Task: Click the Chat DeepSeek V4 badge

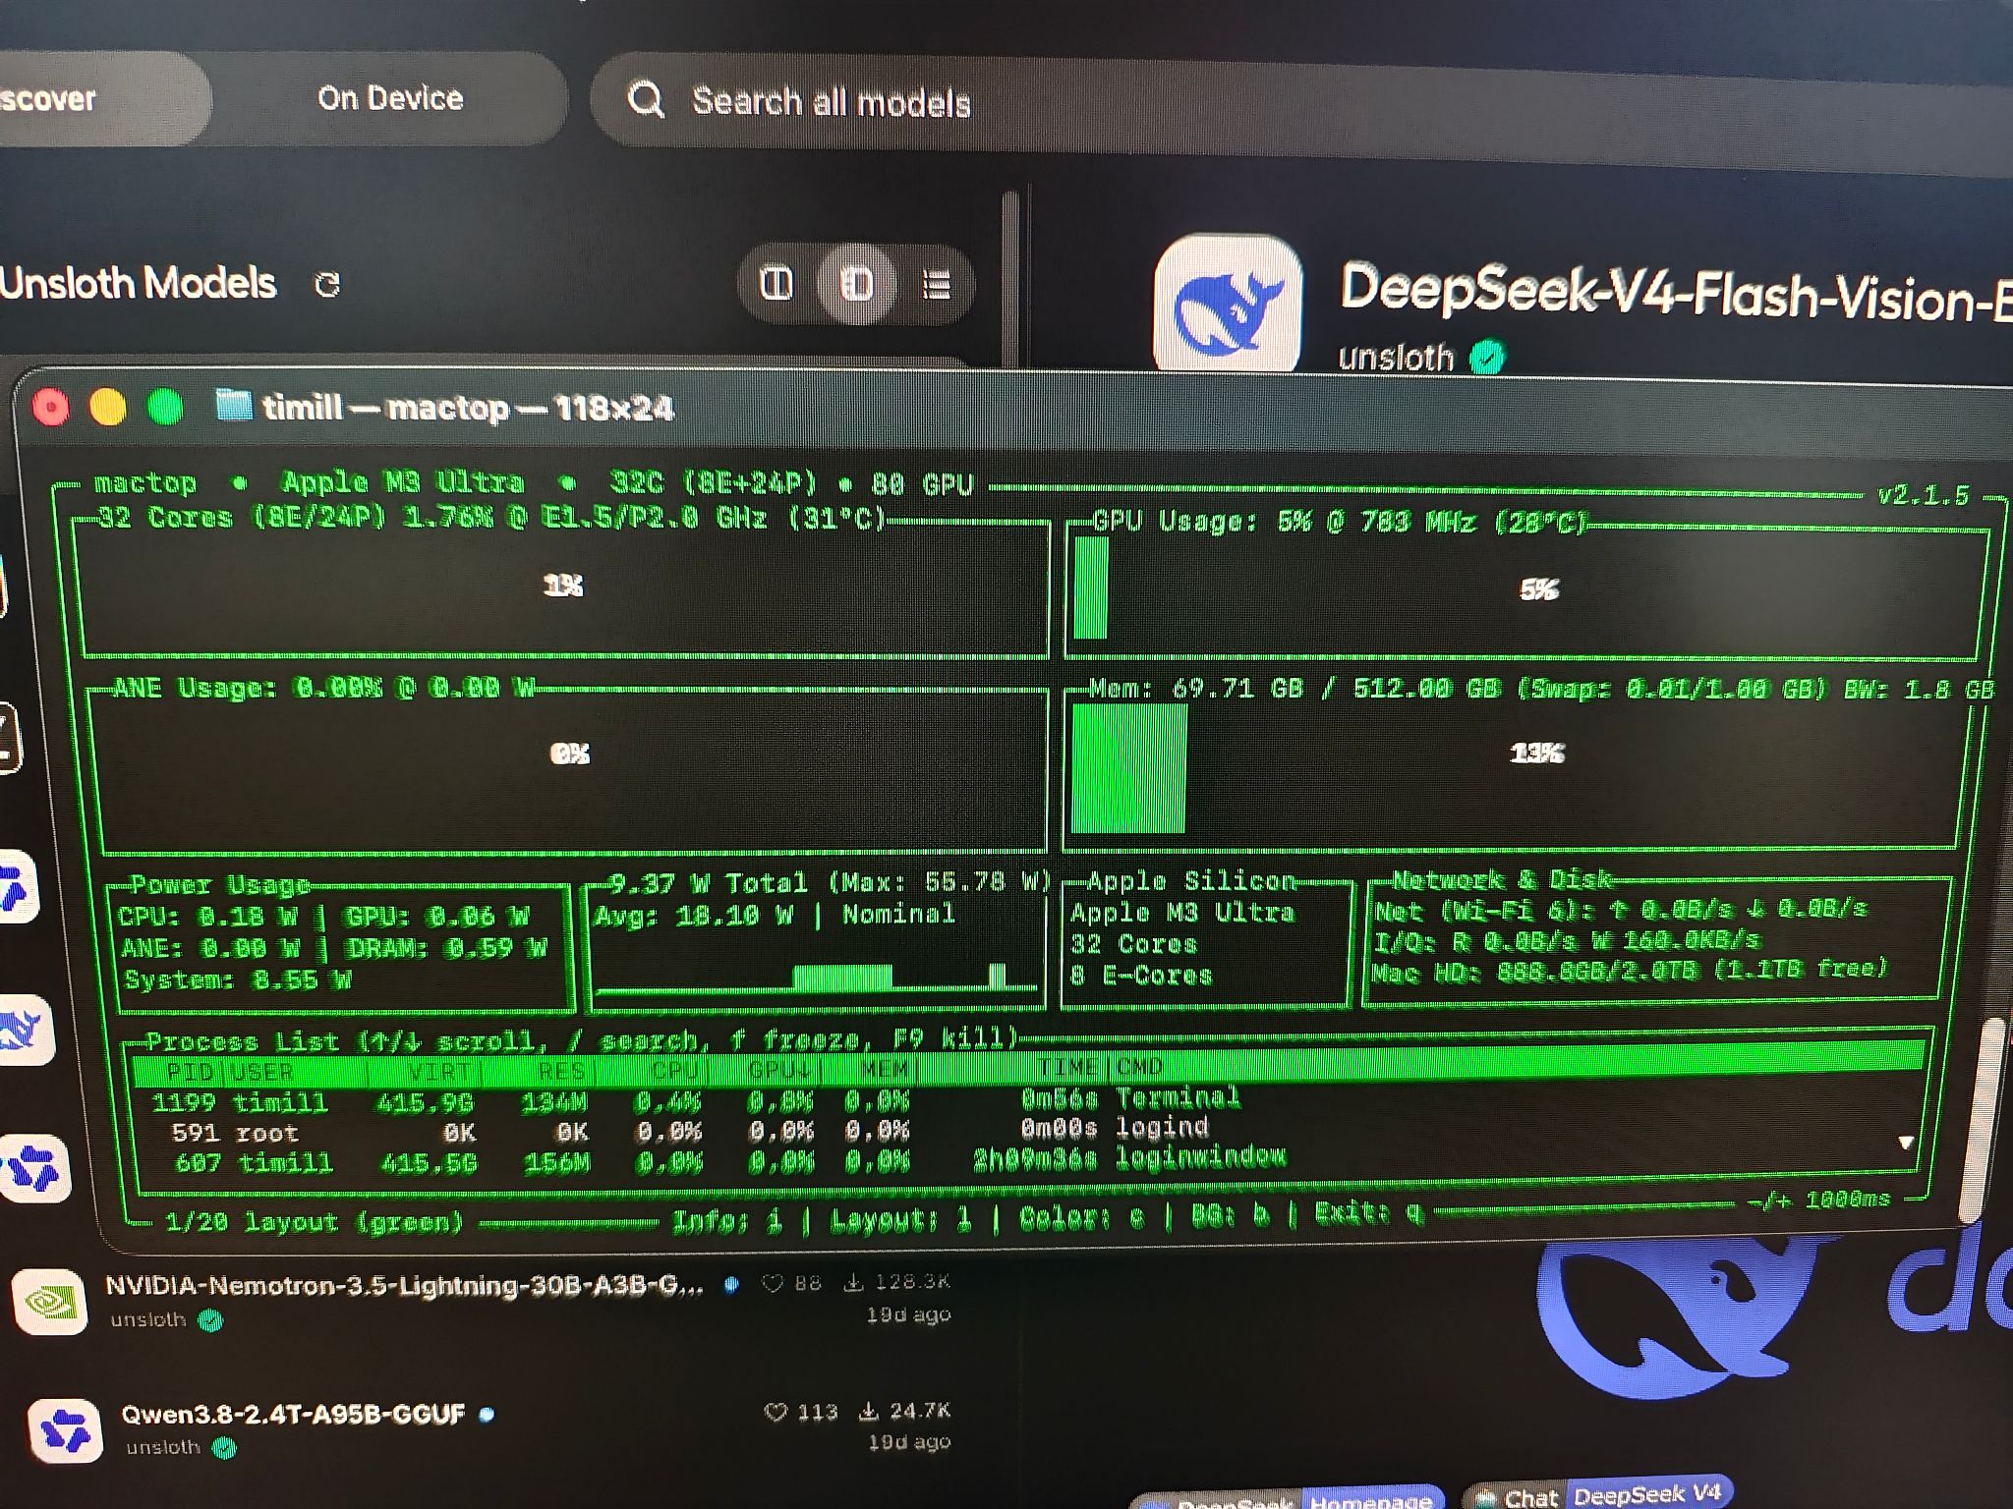Action: [x=1597, y=1494]
